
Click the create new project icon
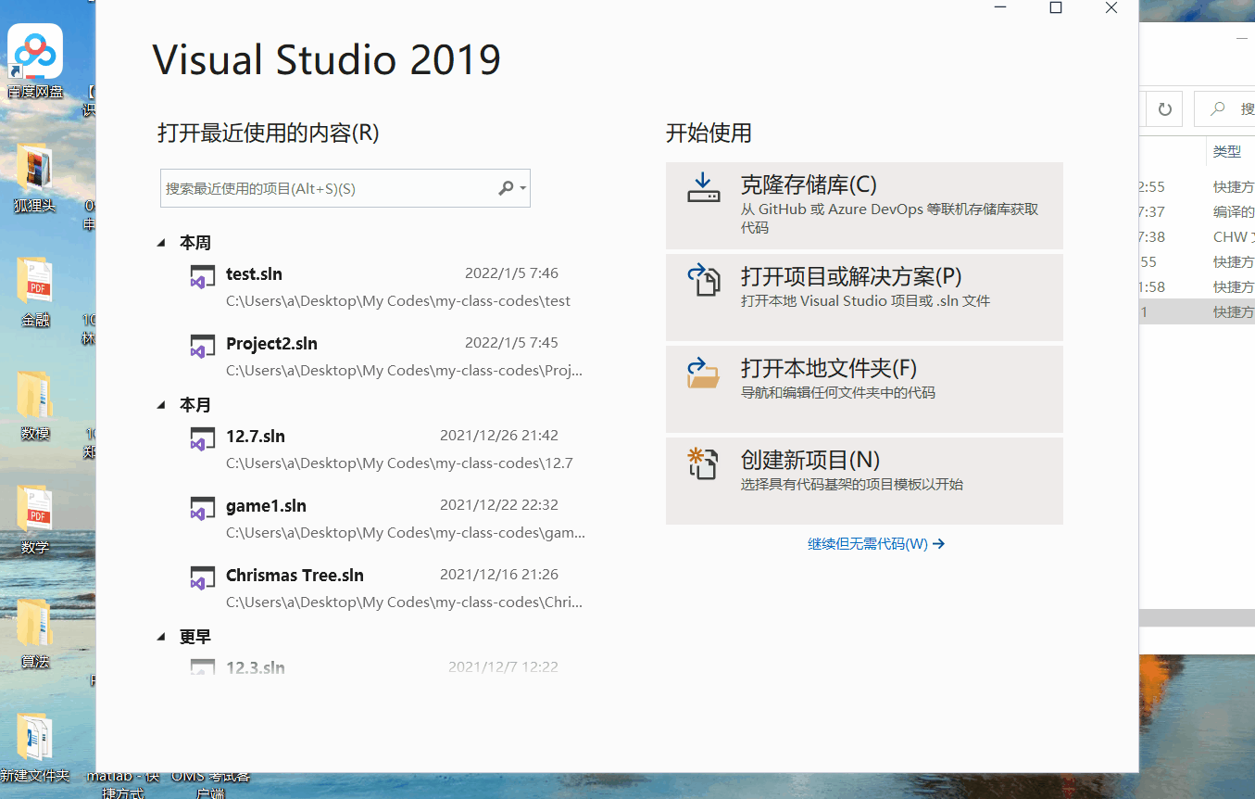(x=703, y=463)
